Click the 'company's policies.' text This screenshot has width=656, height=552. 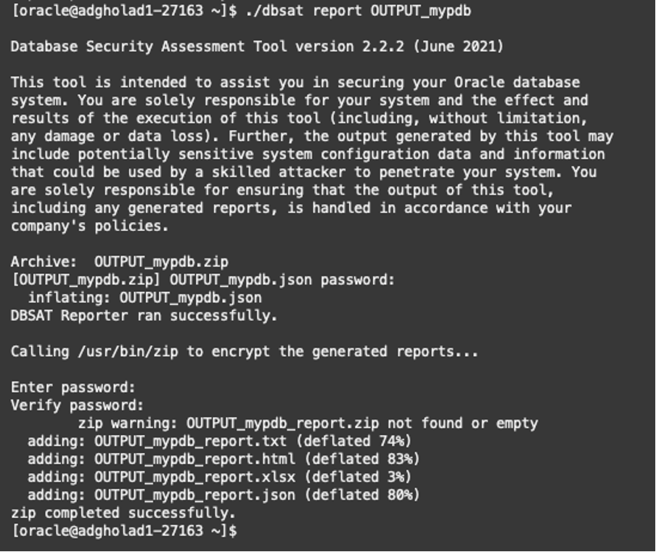pyautogui.click(x=89, y=226)
